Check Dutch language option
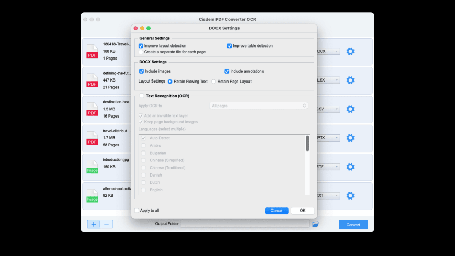 [143, 182]
